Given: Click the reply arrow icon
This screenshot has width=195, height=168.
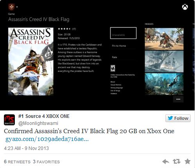Looking at the screenshot, I should [166, 162].
